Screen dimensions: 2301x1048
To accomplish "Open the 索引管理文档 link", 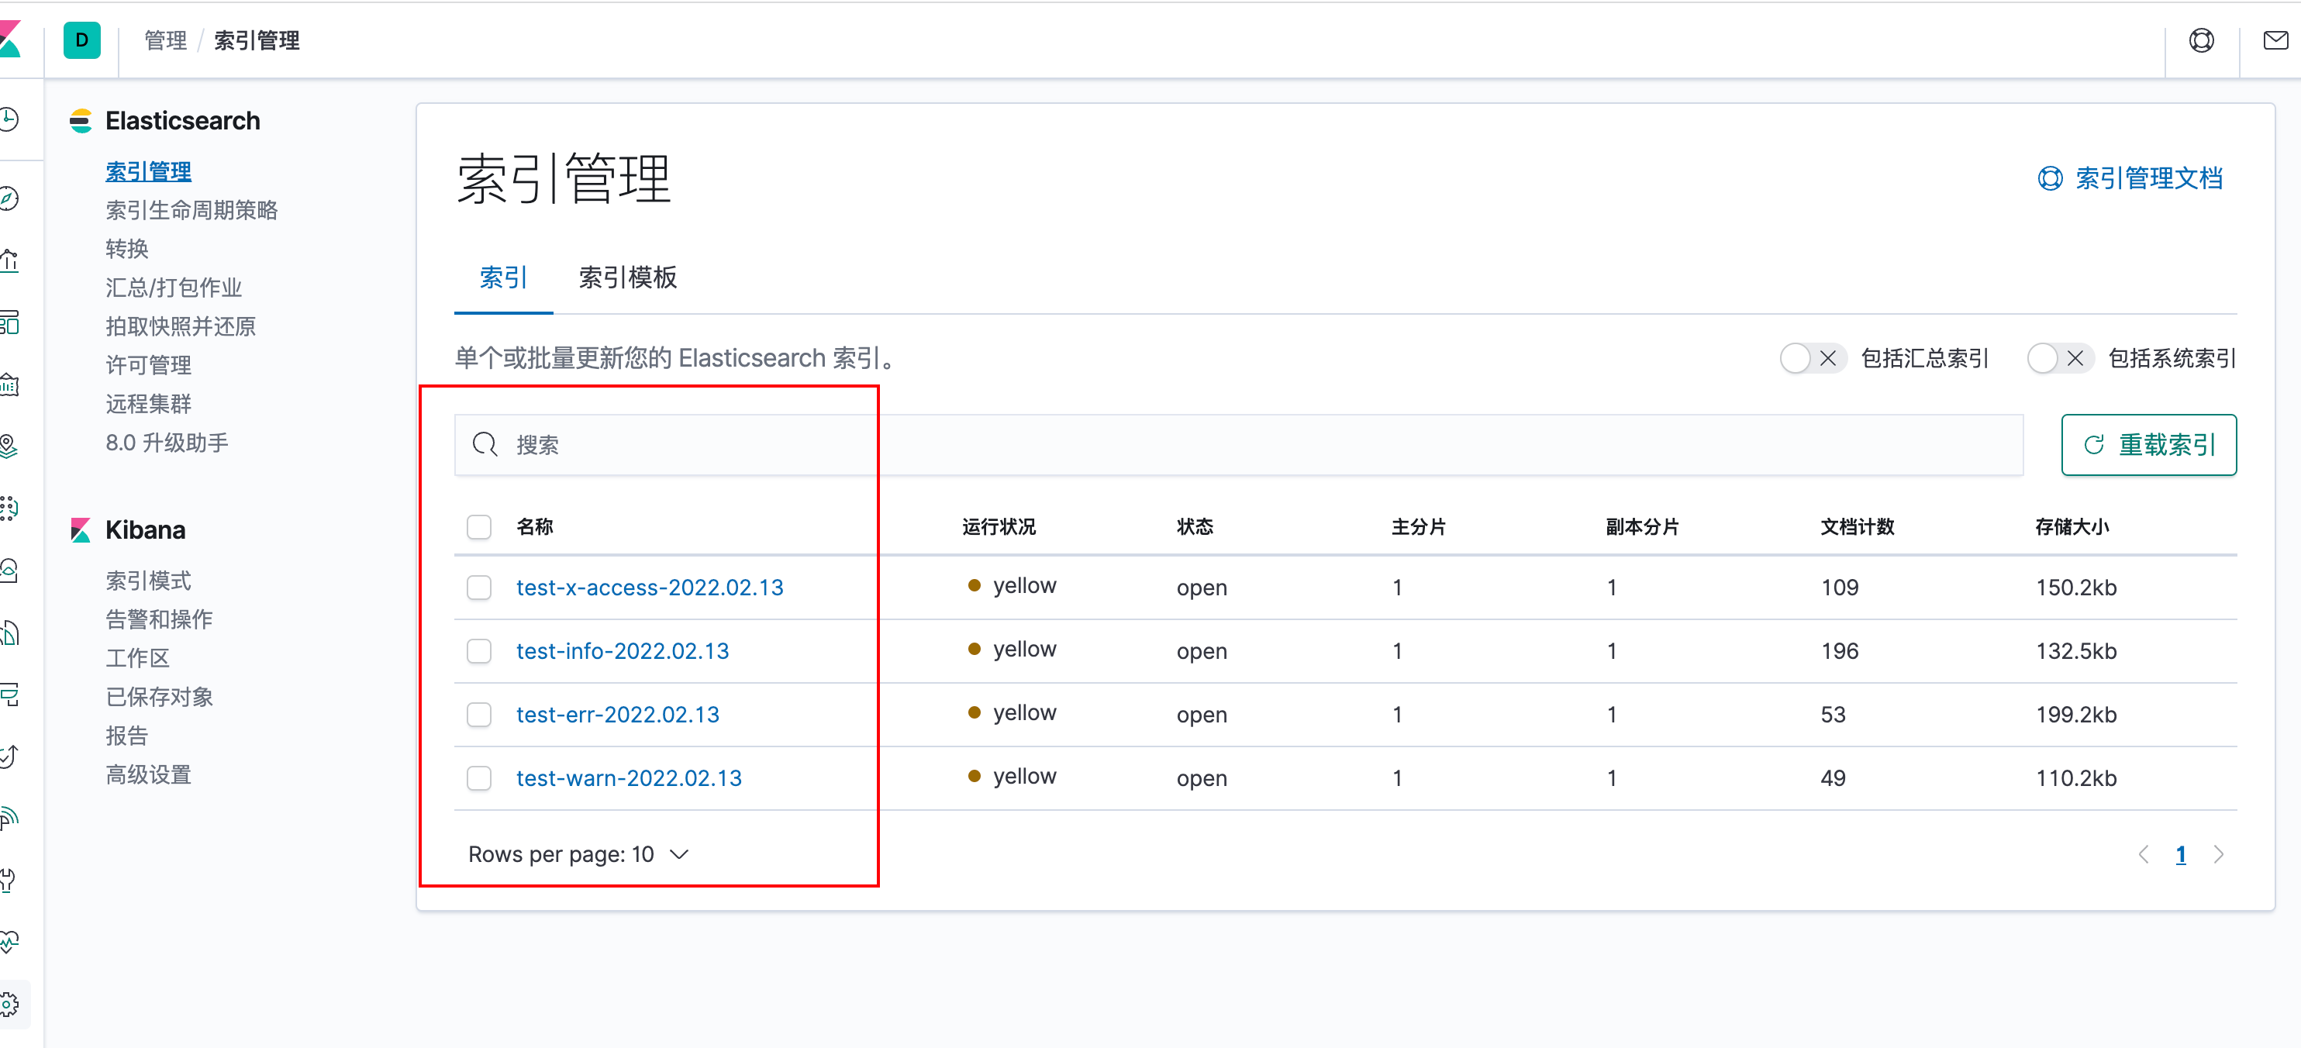I will pyautogui.click(x=2130, y=178).
